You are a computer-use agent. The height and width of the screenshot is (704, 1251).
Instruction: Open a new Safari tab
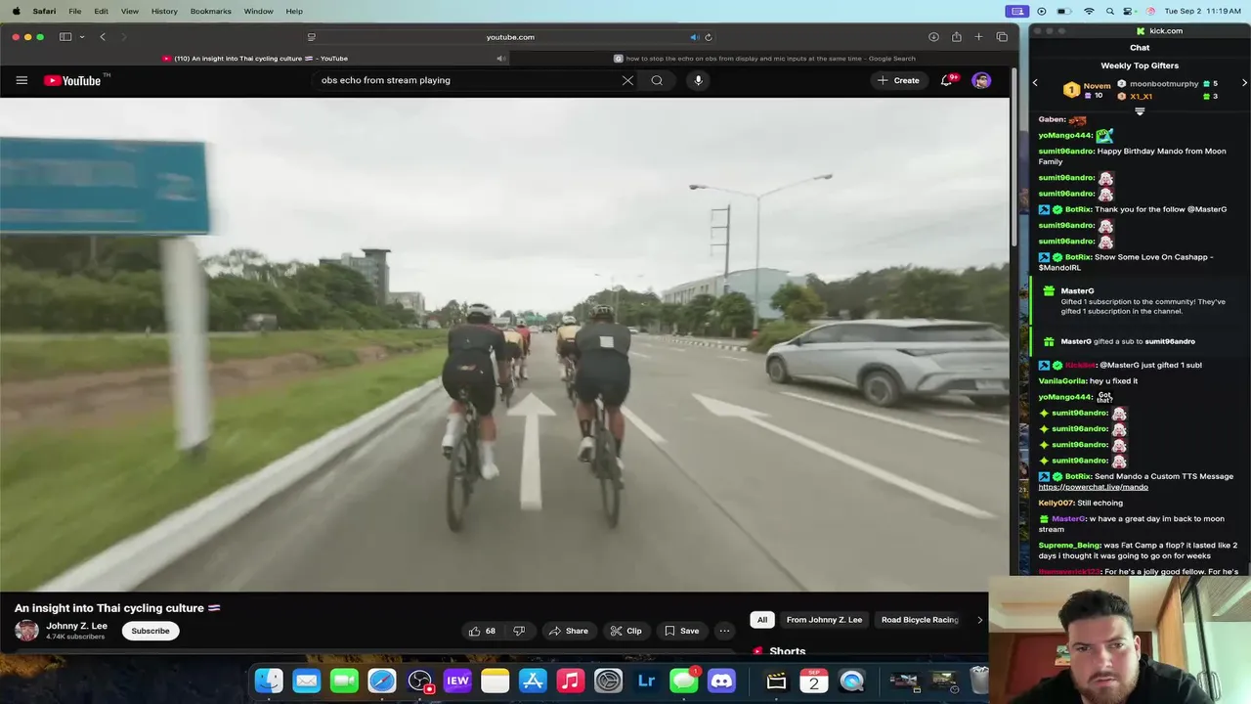[x=978, y=37]
